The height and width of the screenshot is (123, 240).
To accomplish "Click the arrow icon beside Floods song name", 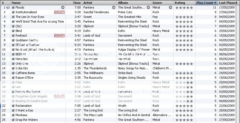I will 63,7.
